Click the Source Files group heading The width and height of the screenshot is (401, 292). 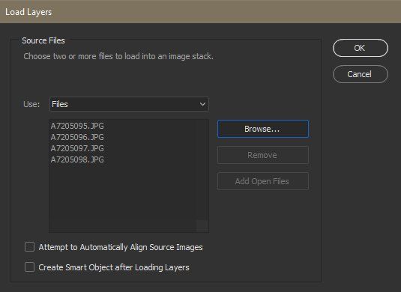[43, 40]
